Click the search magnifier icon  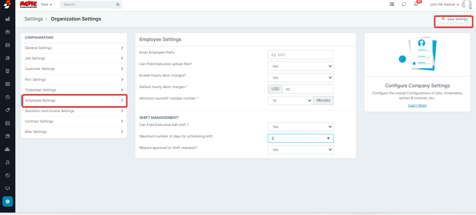[118, 5]
